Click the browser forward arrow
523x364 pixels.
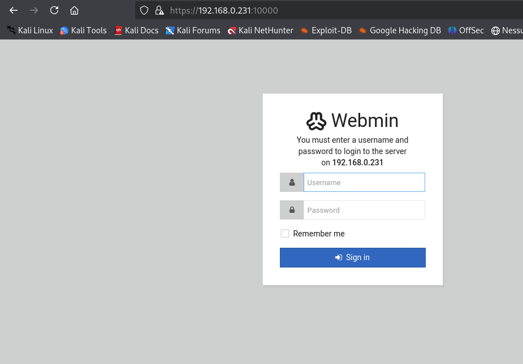point(34,10)
